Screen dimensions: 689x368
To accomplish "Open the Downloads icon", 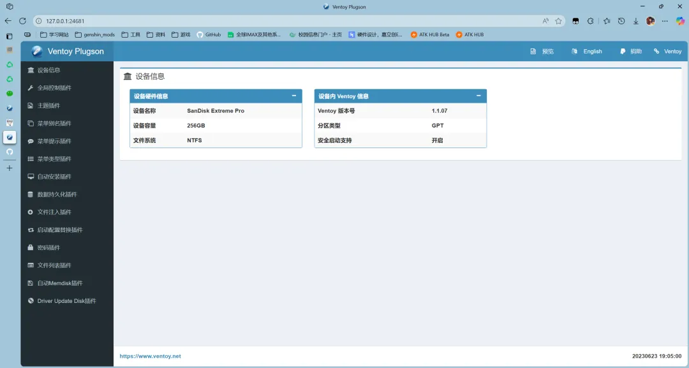I will pyautogui.click(x=636, y=21).
